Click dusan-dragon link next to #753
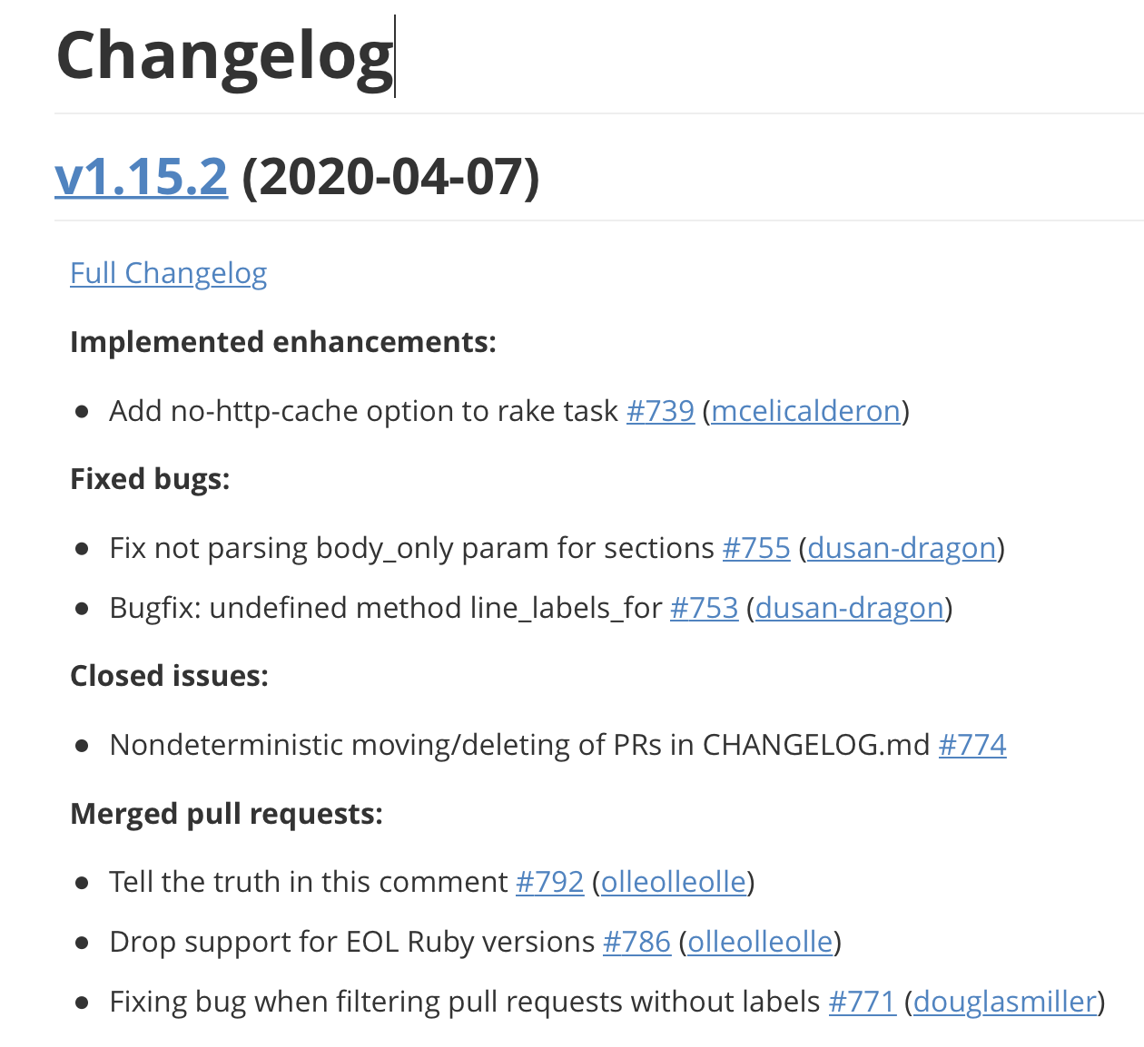1144x1047 pixels. pos(849,608)
